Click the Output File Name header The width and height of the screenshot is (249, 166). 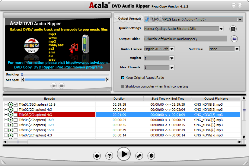[x=216, y=98]
